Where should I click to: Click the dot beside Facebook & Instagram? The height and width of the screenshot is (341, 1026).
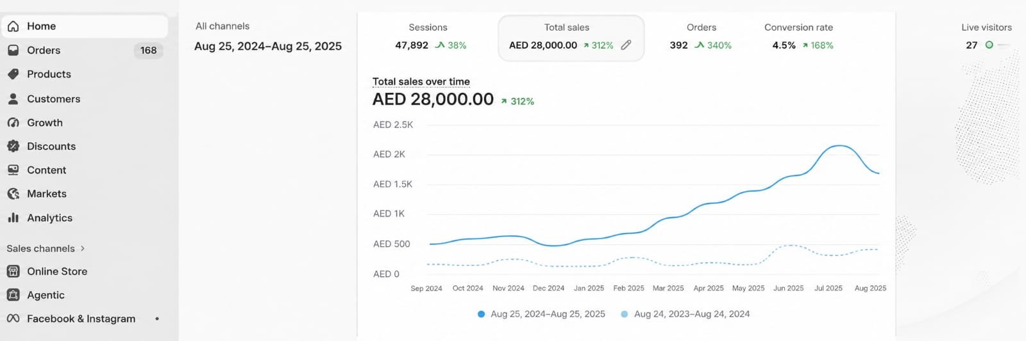[157, 319]
